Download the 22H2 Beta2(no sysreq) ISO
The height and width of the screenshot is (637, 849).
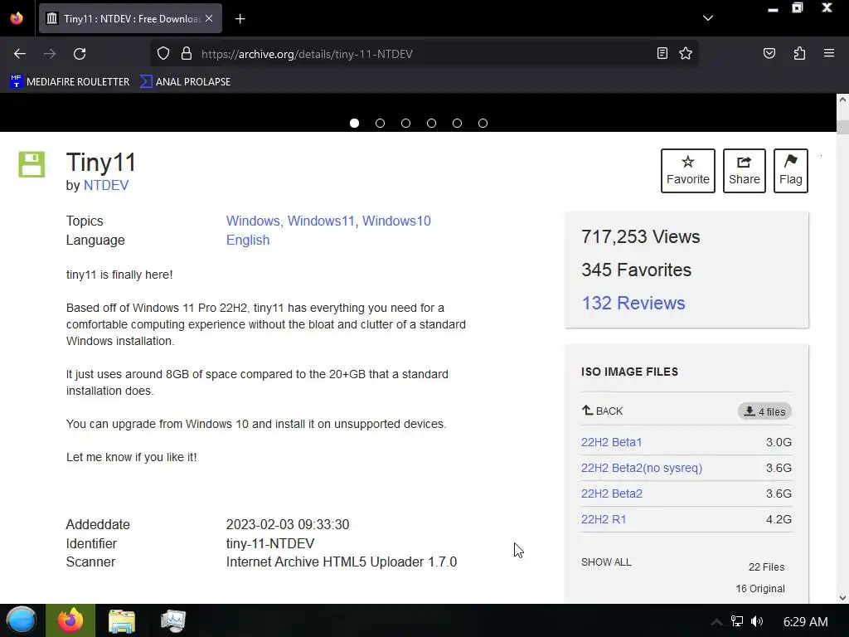(x=642, y=468)
